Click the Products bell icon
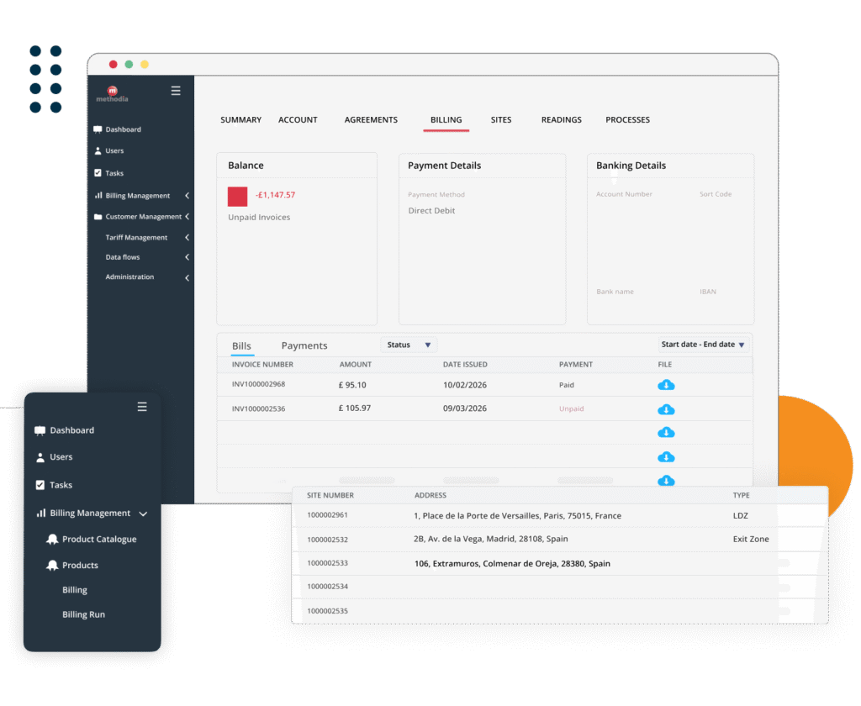The width and height of the screenshot is (861, 706). [52, 566]
